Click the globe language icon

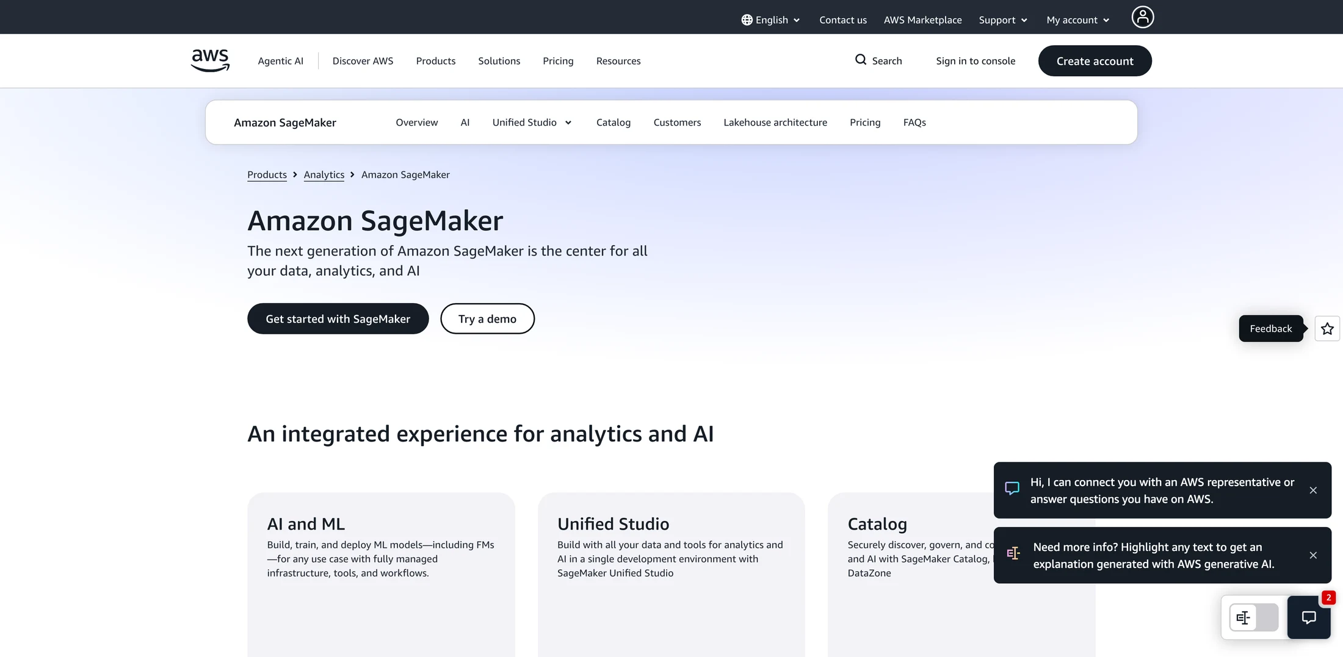(x=747, y=20)
